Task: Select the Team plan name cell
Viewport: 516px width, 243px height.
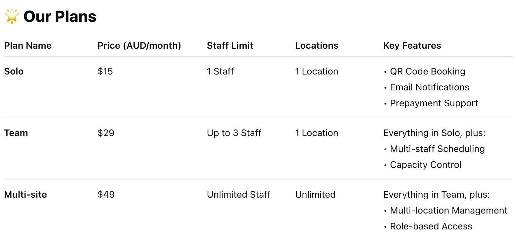Action: pyautogui.click(x=16, y=133)
